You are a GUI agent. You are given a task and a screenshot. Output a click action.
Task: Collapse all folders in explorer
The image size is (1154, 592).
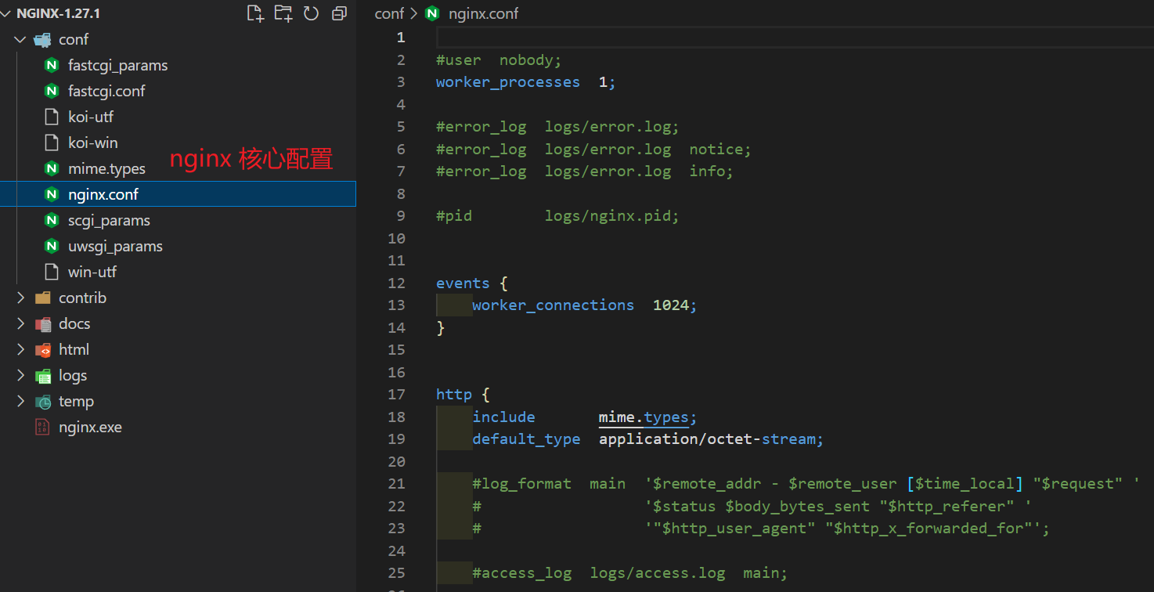[339, 13]
